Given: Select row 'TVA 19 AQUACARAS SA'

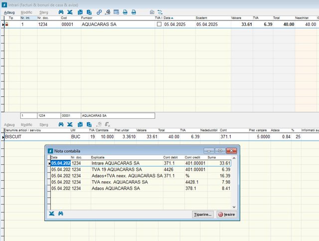Looking at the screenshot, I should [x=141, y=170].
